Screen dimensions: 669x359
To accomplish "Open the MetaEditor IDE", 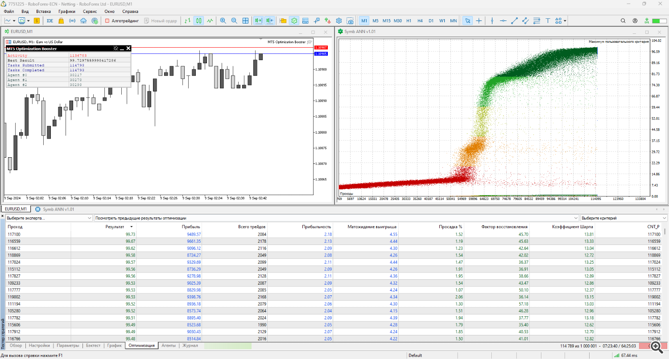I will (x=50, y=20).
